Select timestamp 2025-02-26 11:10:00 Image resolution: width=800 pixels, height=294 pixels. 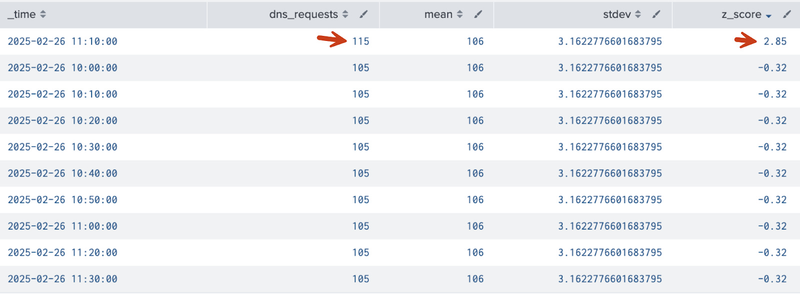pyautogui.click(x=62, y=41)
